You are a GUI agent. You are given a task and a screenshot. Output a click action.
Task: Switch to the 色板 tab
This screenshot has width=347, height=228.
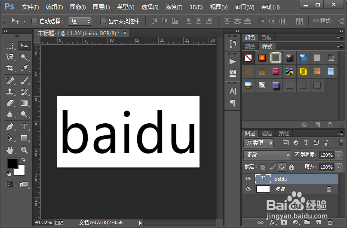pos(266,37)
